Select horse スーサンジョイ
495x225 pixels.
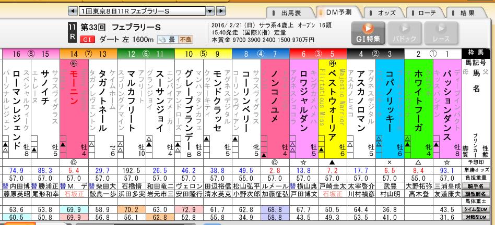(x=160, y=100)
